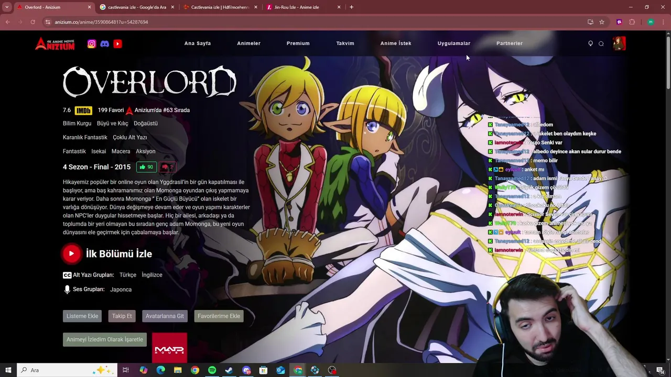Screen dimensions: 671x377
Task: Open site search magnifier icon
Action: pyautogui.click(x=601, y=43)
